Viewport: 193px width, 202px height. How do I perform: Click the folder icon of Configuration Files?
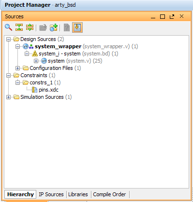click(26, 68)
